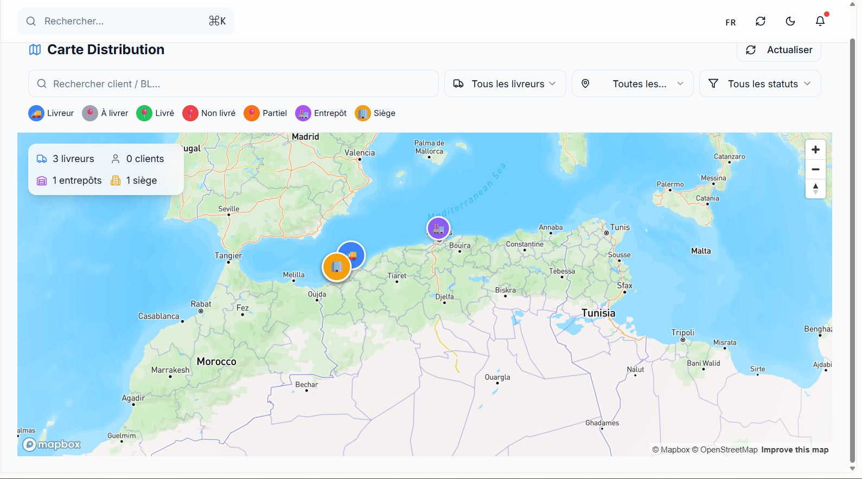862x479 pixels.
Task: Zoom in on the map
Action: point(815,150)
